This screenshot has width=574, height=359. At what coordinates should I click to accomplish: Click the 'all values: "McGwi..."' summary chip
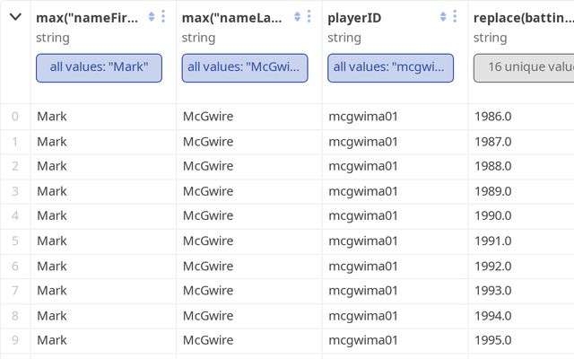[x=245, y=68]
